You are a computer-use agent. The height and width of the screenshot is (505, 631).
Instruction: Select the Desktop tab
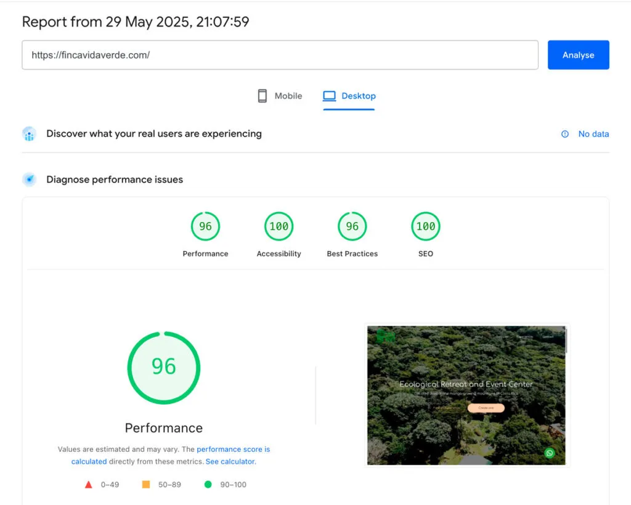click(349, 96)
